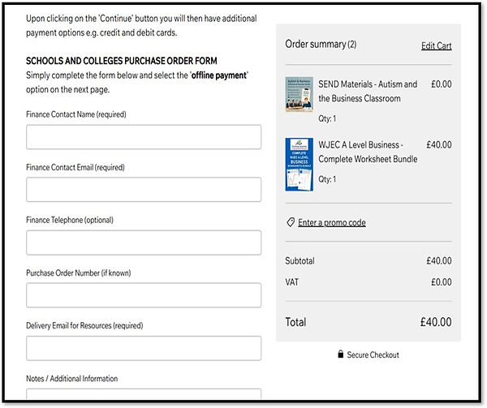The width and height of the screenshot is (487, 408).
Task: Focus the Delivery Email for Resources field
Action: click(144, 348)
